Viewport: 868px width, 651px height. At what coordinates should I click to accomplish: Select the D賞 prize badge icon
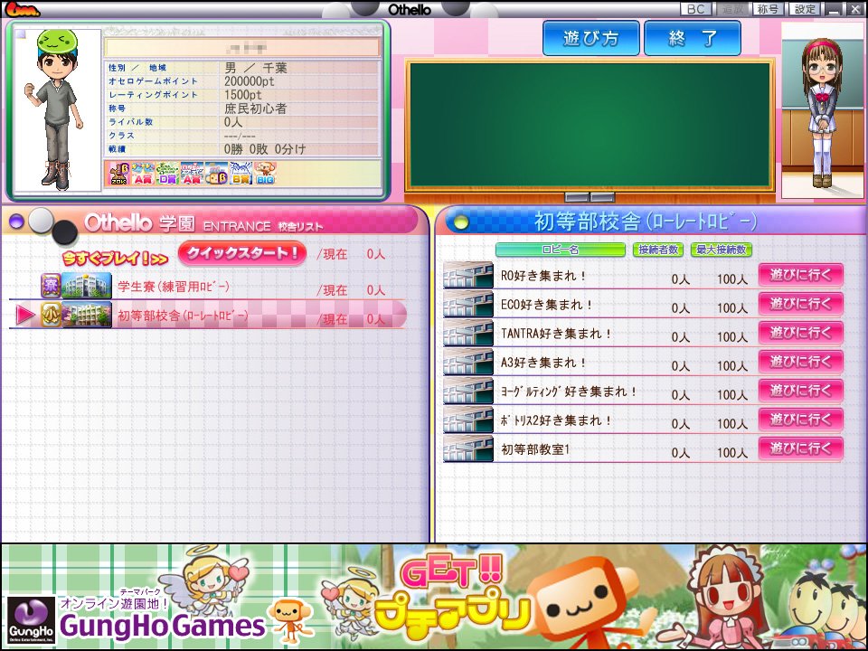[x=167, y=174]
